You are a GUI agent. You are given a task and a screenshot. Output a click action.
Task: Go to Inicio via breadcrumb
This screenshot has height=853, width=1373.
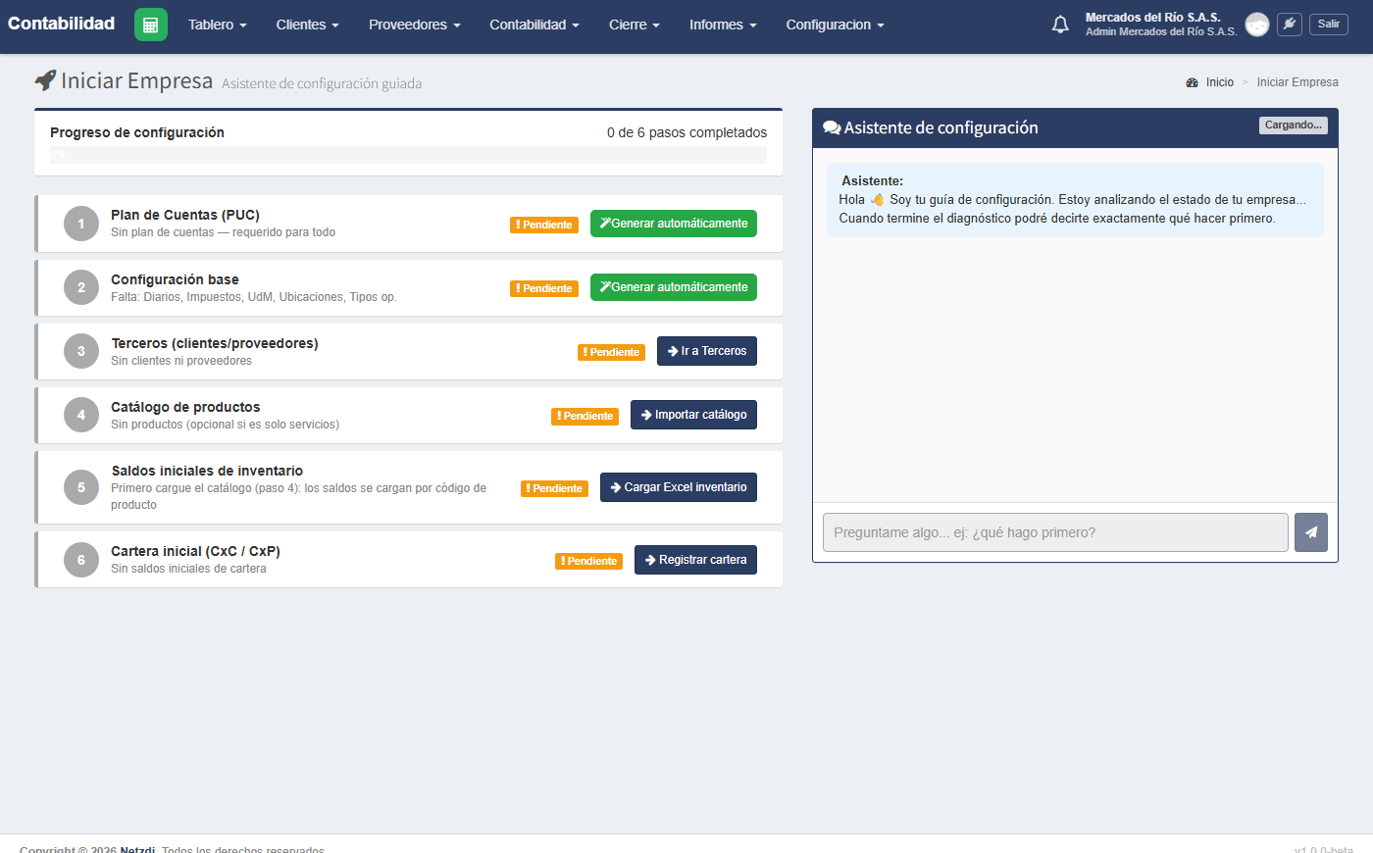click(x=1220, y=82)
